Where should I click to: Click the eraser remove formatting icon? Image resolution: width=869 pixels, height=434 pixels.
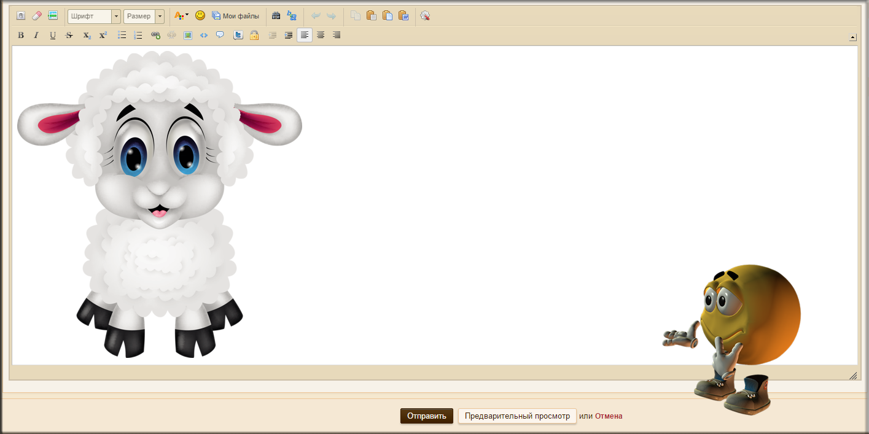click(x=37, y=16)
